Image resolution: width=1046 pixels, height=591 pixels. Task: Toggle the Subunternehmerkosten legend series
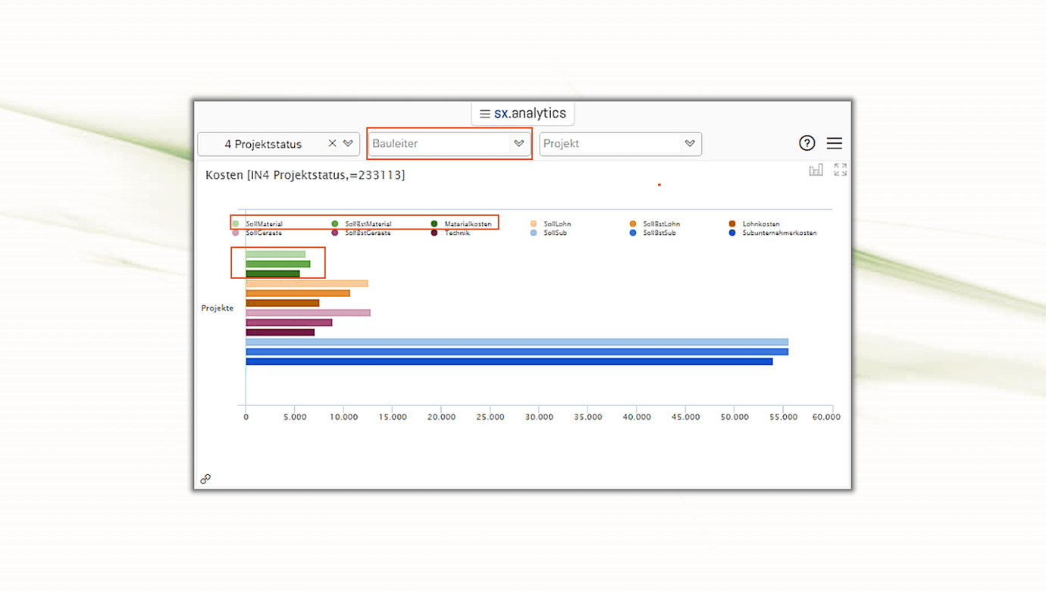(779, 233)
